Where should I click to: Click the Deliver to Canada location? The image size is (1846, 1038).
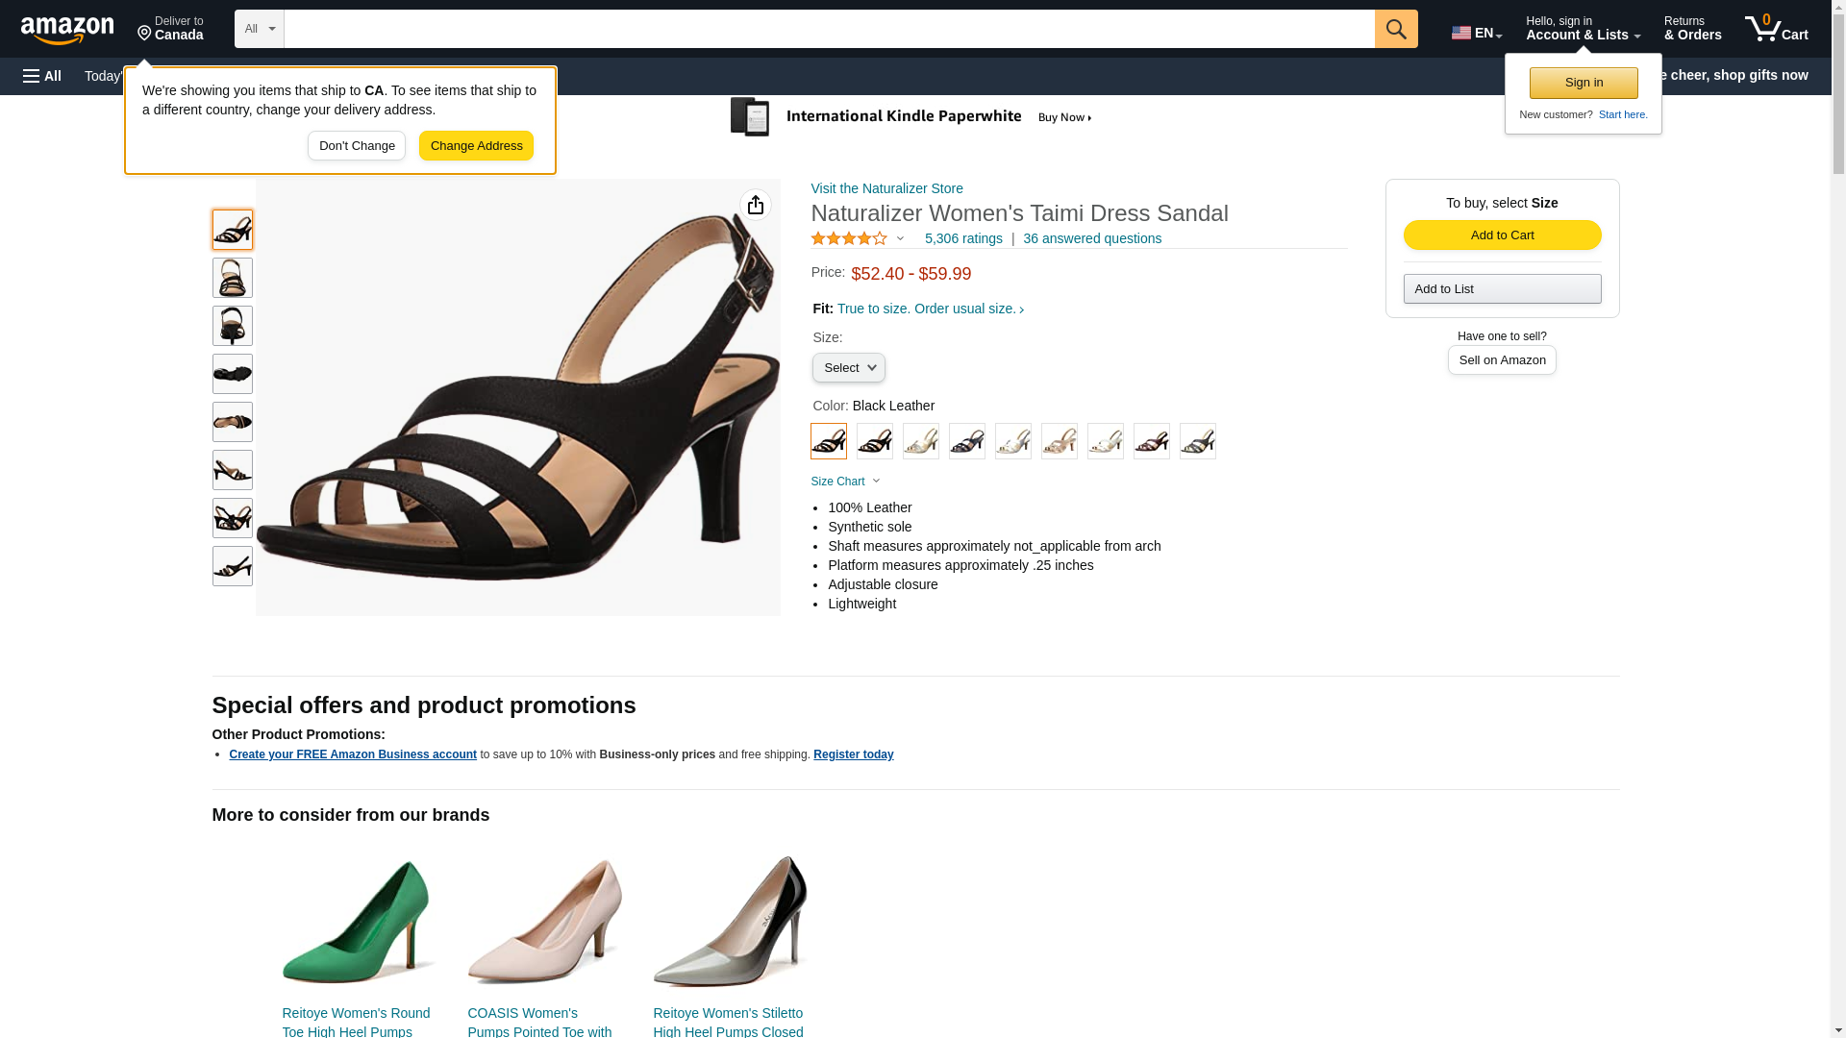170,29
